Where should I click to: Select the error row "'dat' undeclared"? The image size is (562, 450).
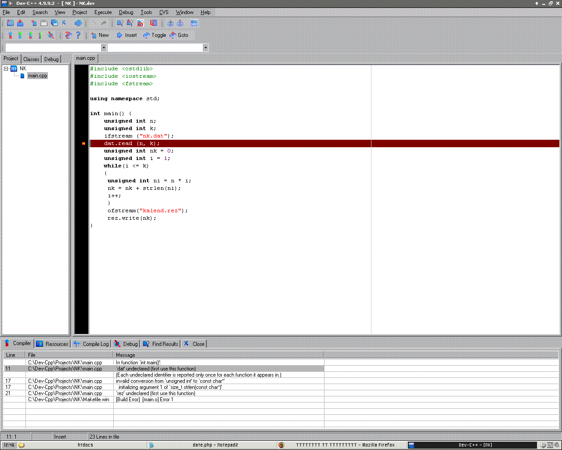(164, 369)
